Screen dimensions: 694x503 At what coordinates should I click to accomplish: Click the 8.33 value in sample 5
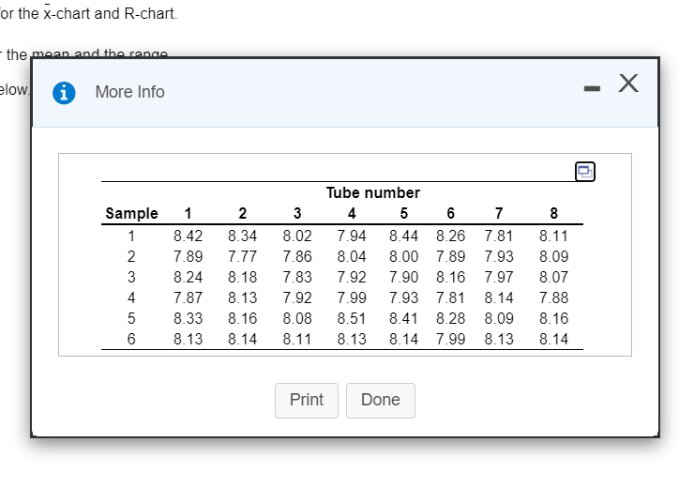pos(189,318)
